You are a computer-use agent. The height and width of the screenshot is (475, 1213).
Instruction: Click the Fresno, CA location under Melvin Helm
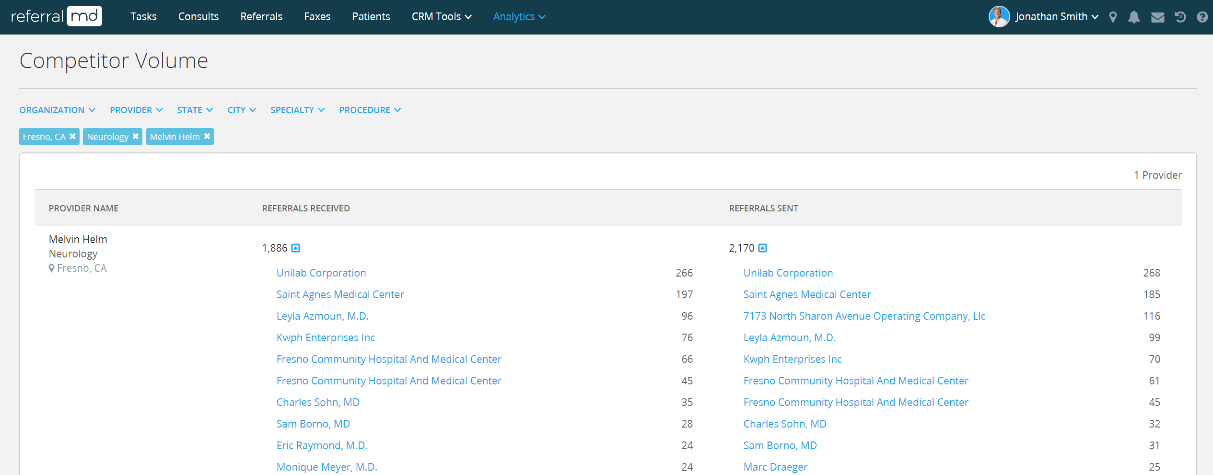(x=78, y=268)
